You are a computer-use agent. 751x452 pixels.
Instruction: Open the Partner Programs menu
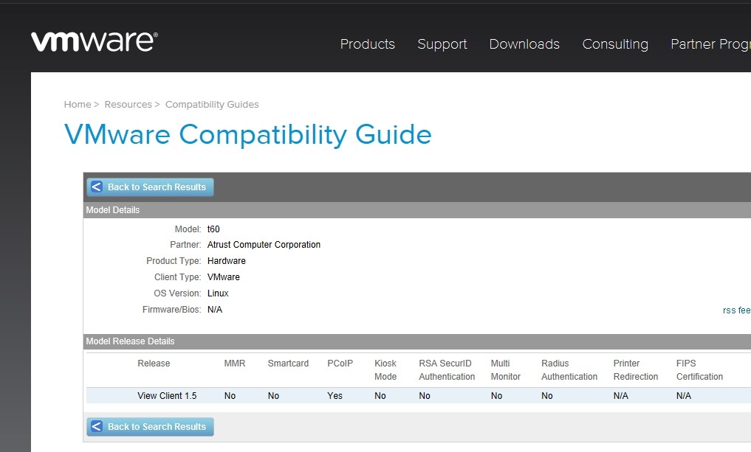711,44
